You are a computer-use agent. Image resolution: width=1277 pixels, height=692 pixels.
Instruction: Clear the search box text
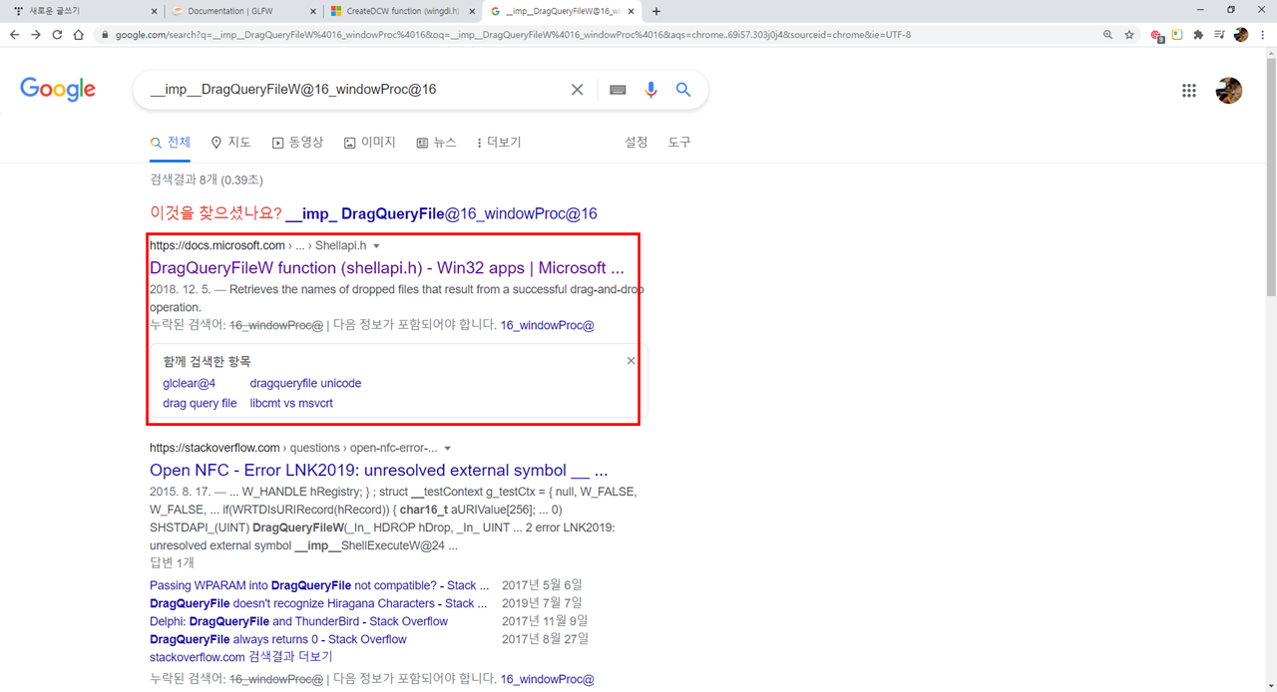(x=577, y=90)
